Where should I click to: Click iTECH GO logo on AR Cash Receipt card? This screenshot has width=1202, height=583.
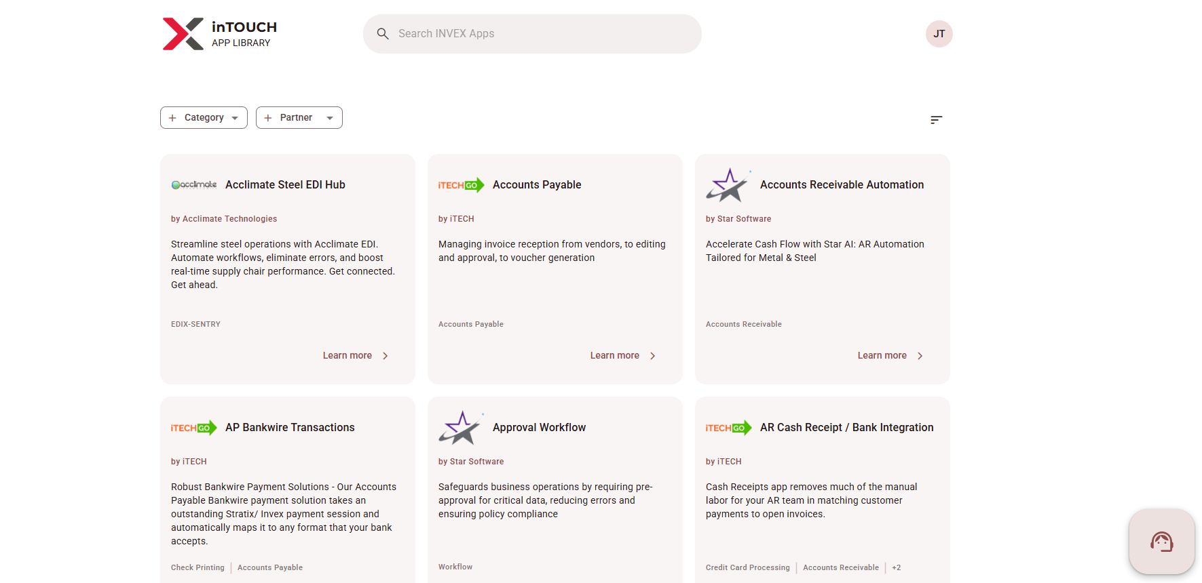(x=729, y=428)
